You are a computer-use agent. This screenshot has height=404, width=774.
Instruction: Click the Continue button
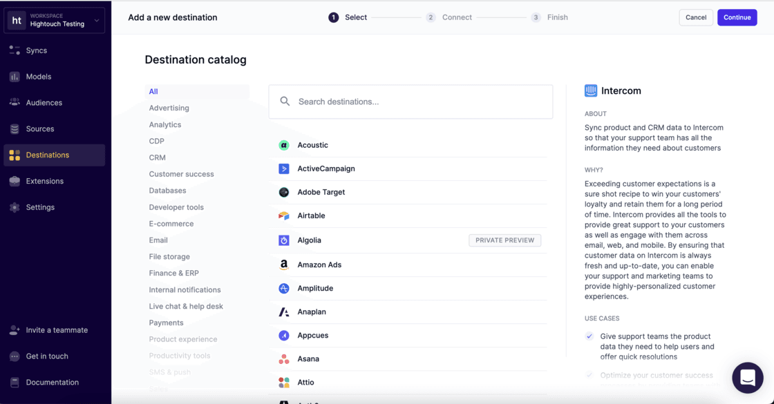[x=737, y=17]
